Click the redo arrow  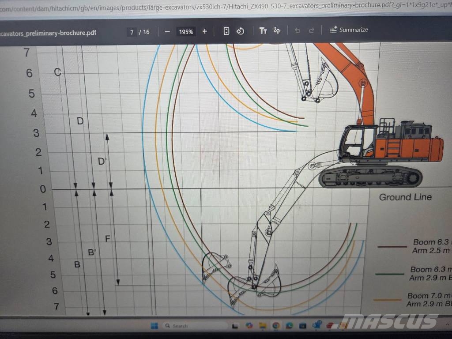311,30
